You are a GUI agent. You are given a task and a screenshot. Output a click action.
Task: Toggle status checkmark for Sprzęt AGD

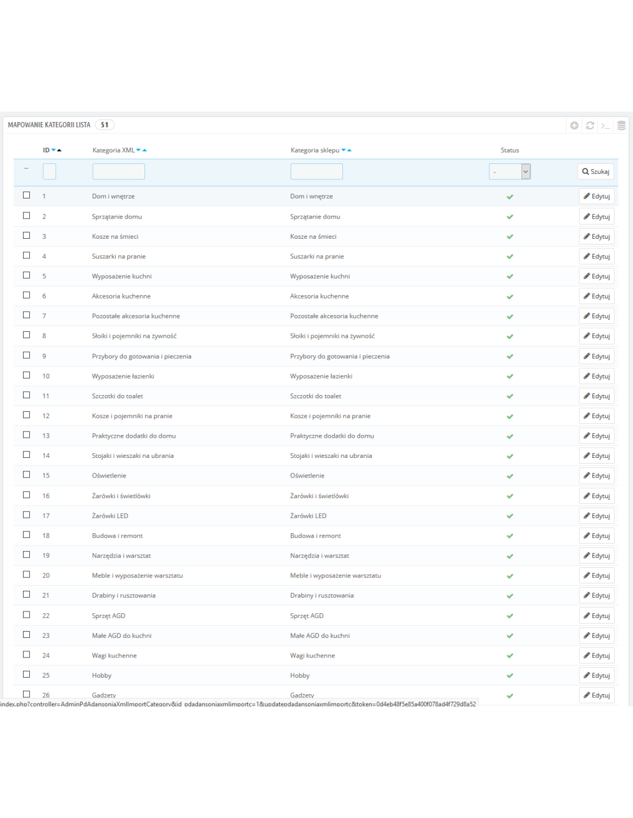tap(510, 616)
